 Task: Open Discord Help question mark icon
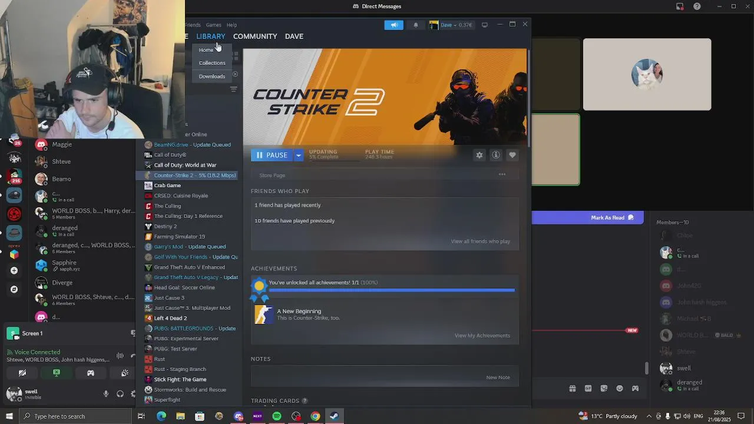click(697, 6)
